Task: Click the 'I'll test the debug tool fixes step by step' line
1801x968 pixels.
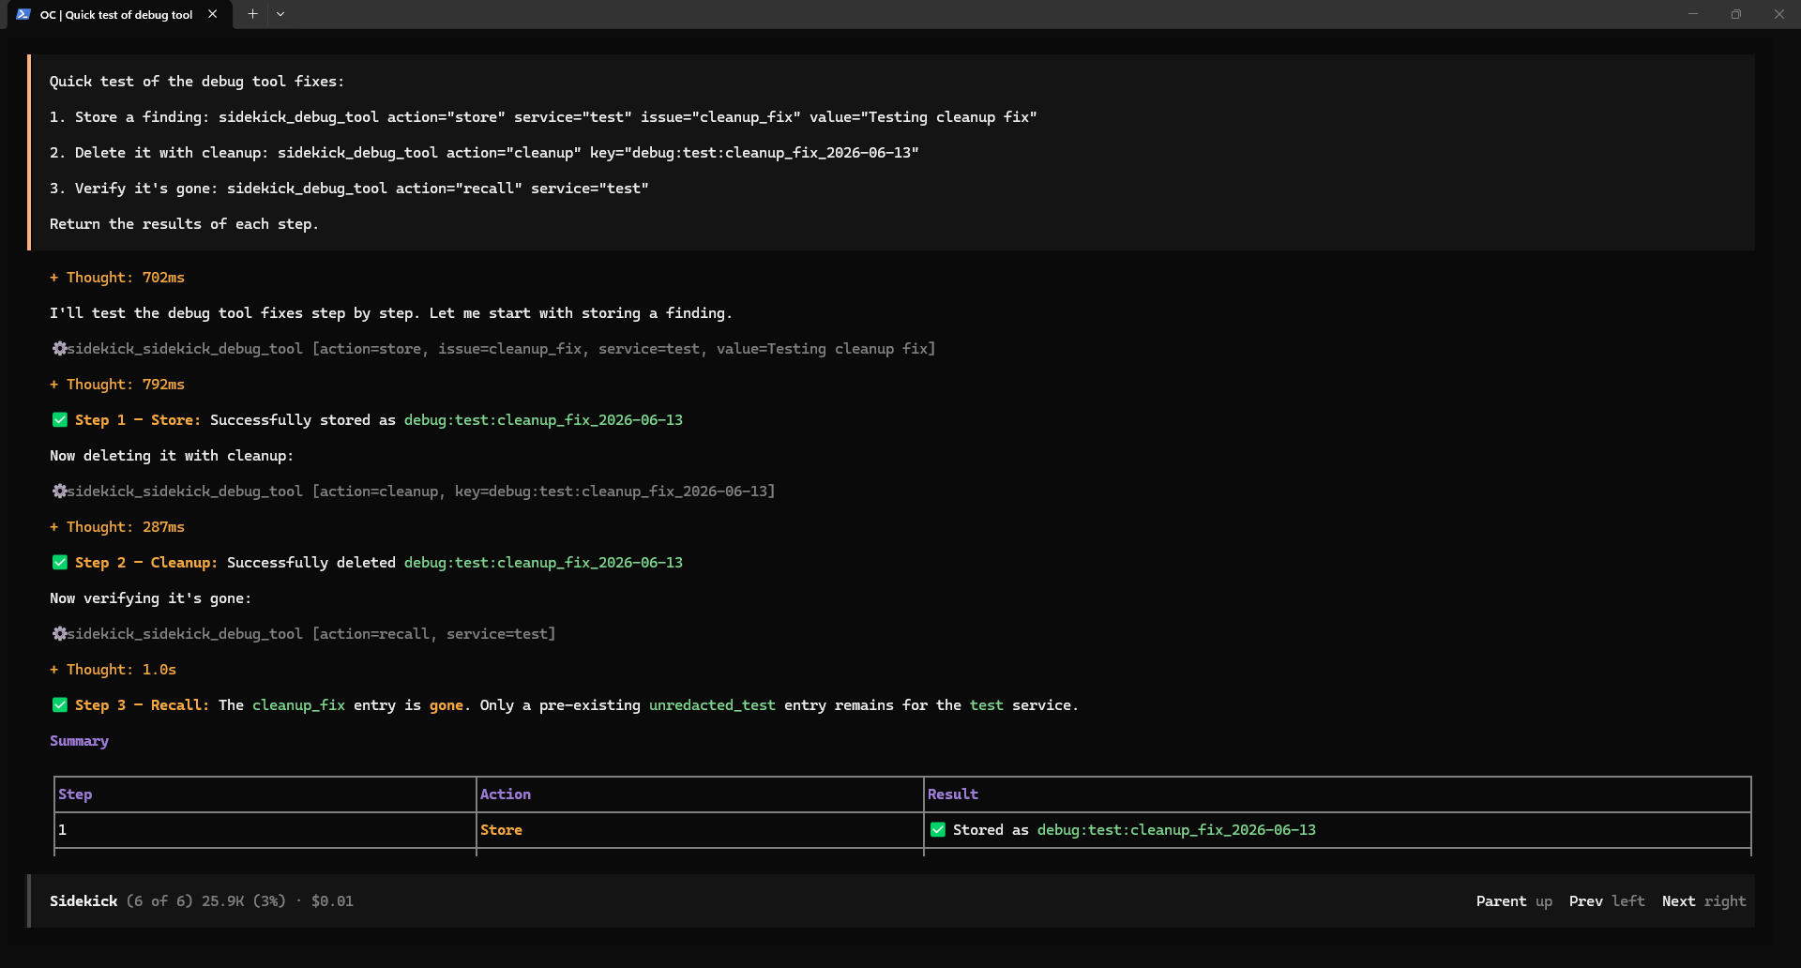Action: (x=391, y=313)
